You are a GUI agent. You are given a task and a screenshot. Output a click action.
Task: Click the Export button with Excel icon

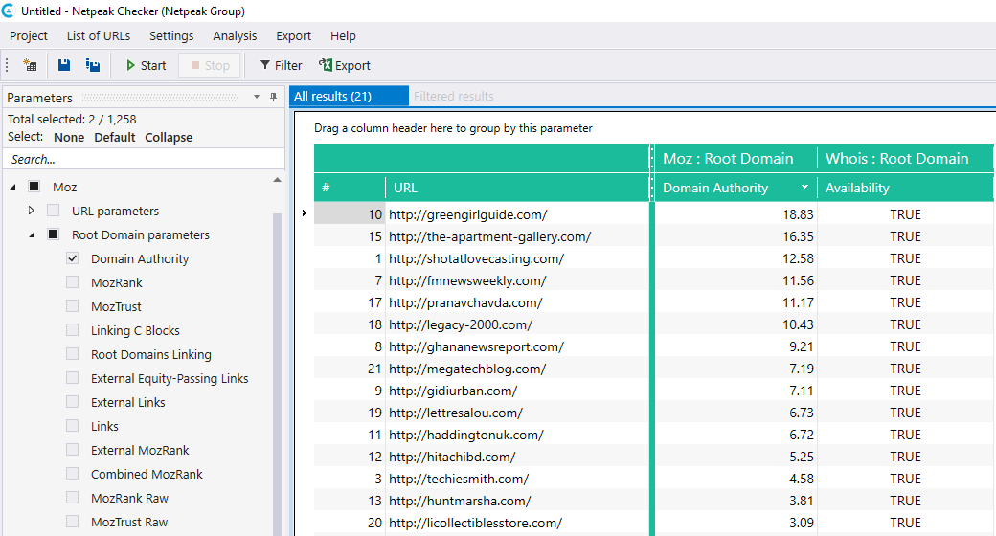point(344,65)
